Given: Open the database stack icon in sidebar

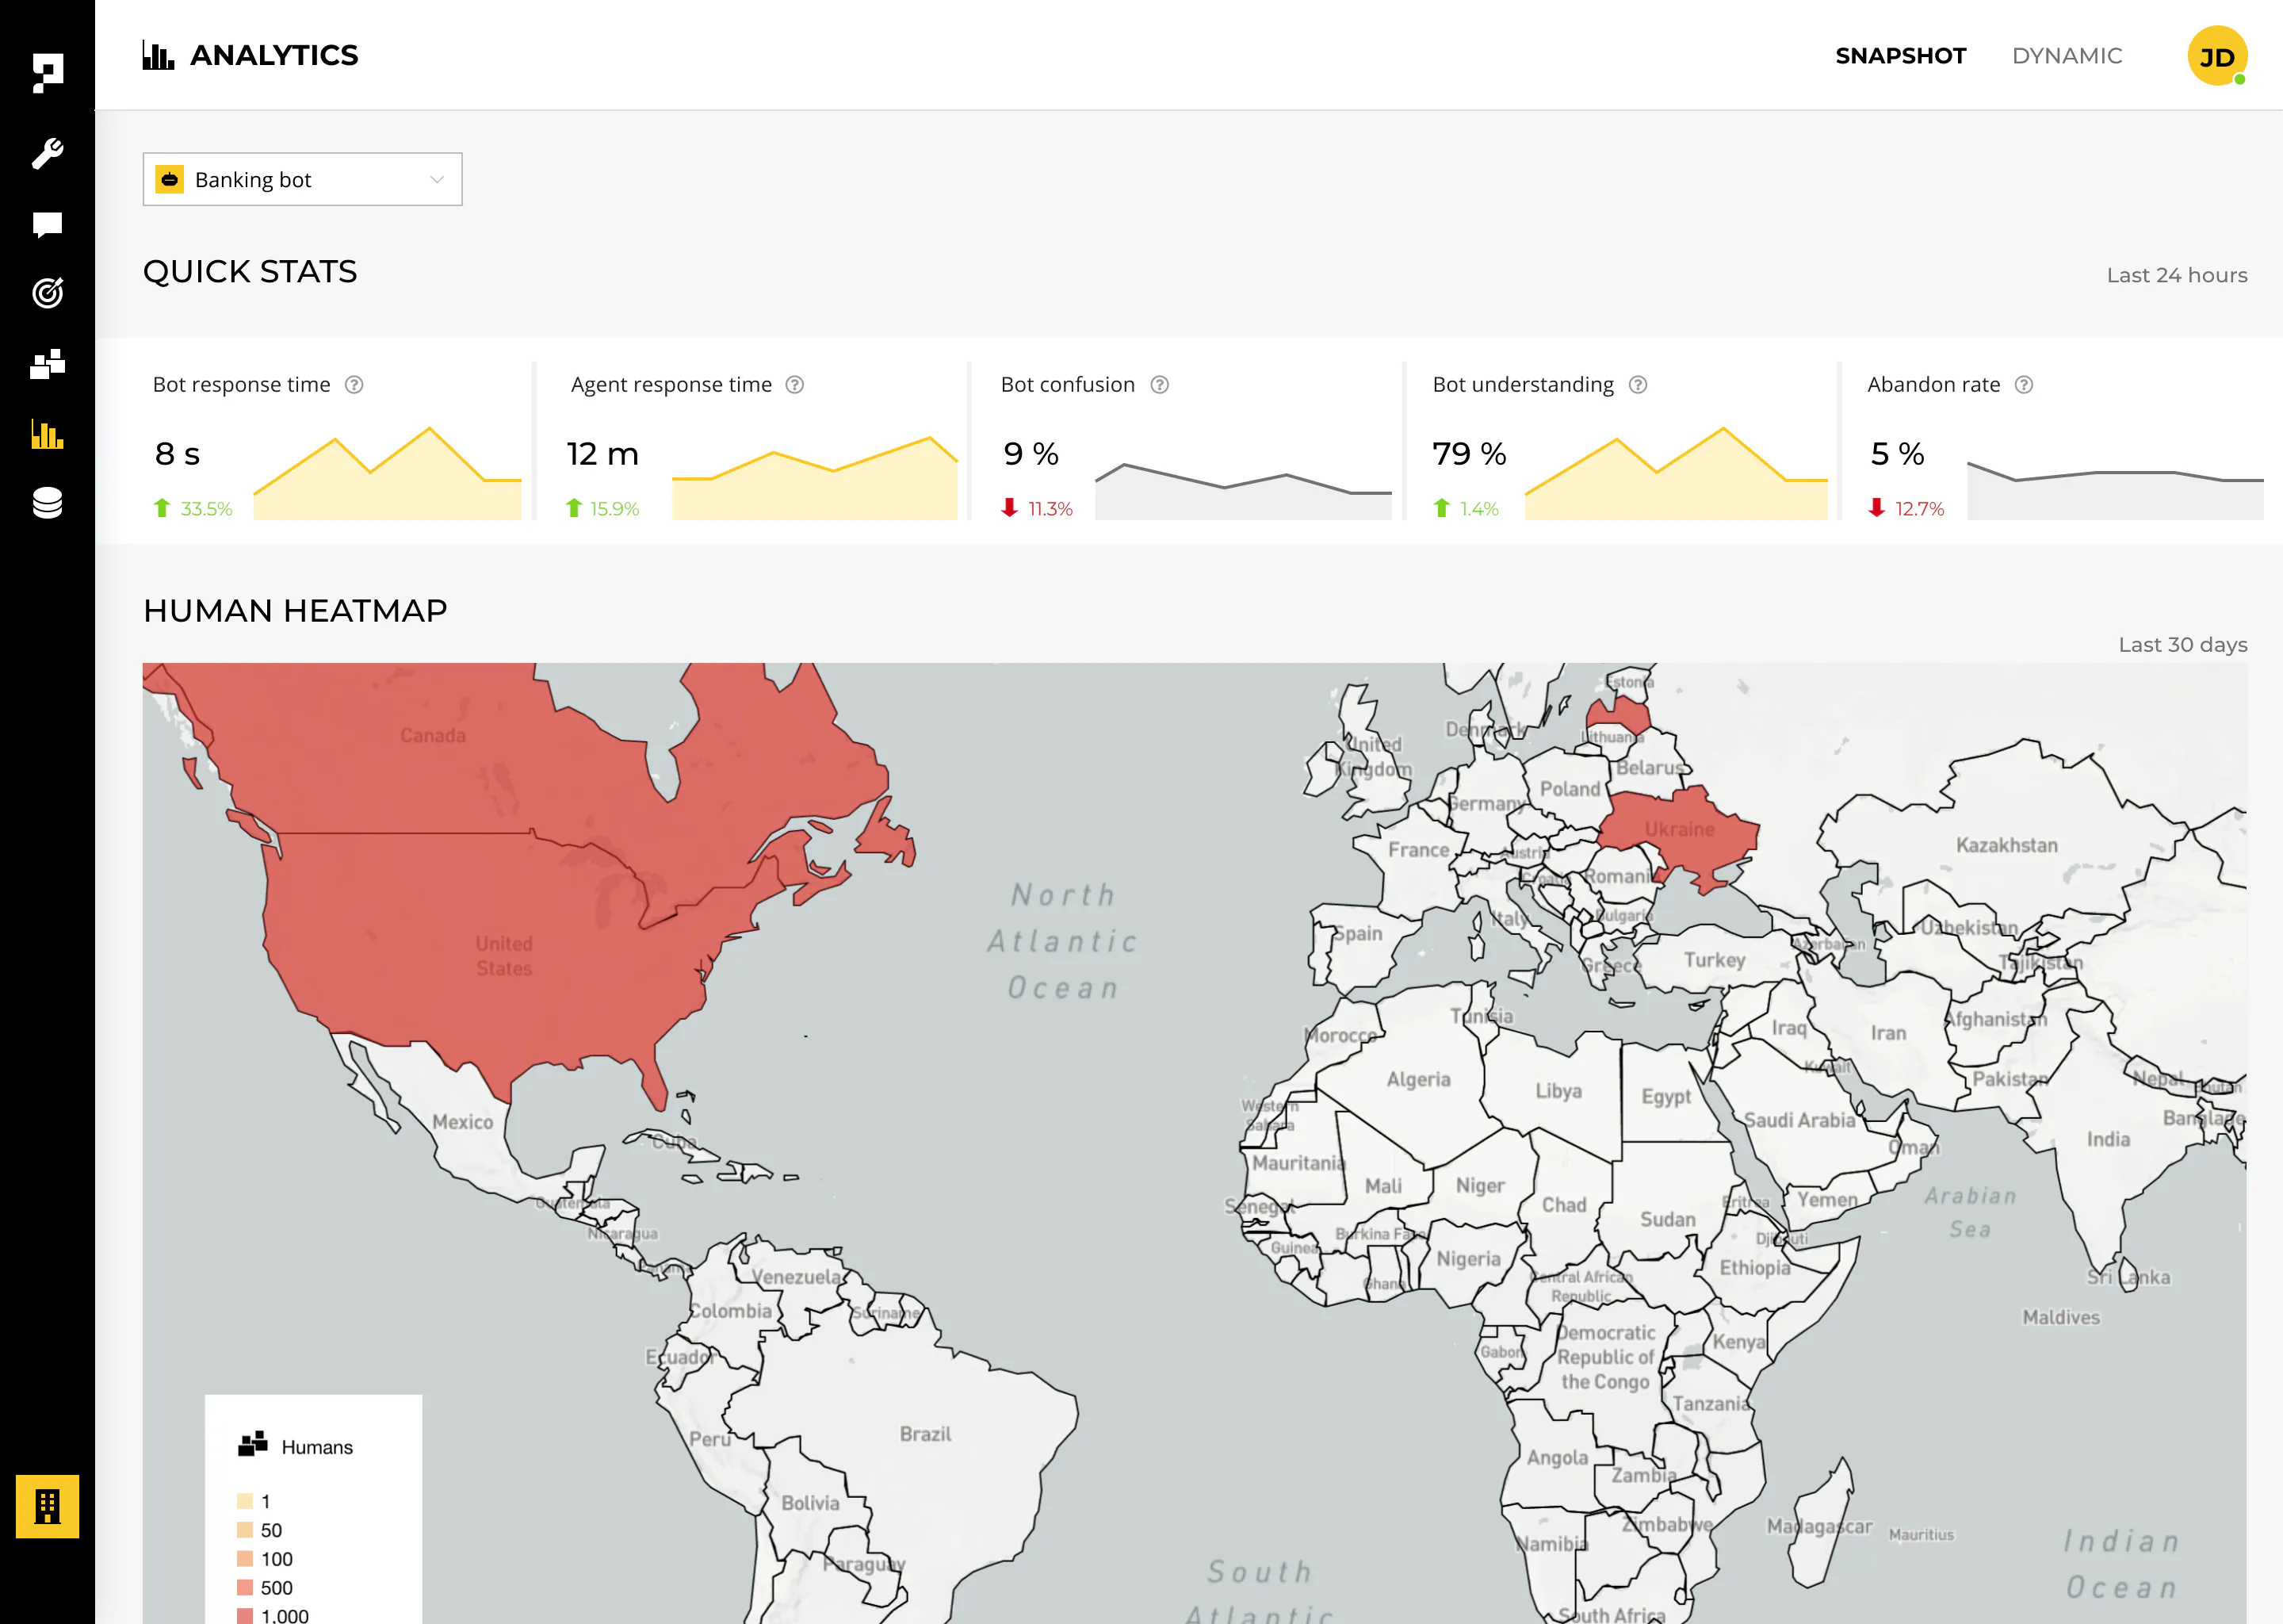Looking at the screenshot, I should (x=47, y=503).
